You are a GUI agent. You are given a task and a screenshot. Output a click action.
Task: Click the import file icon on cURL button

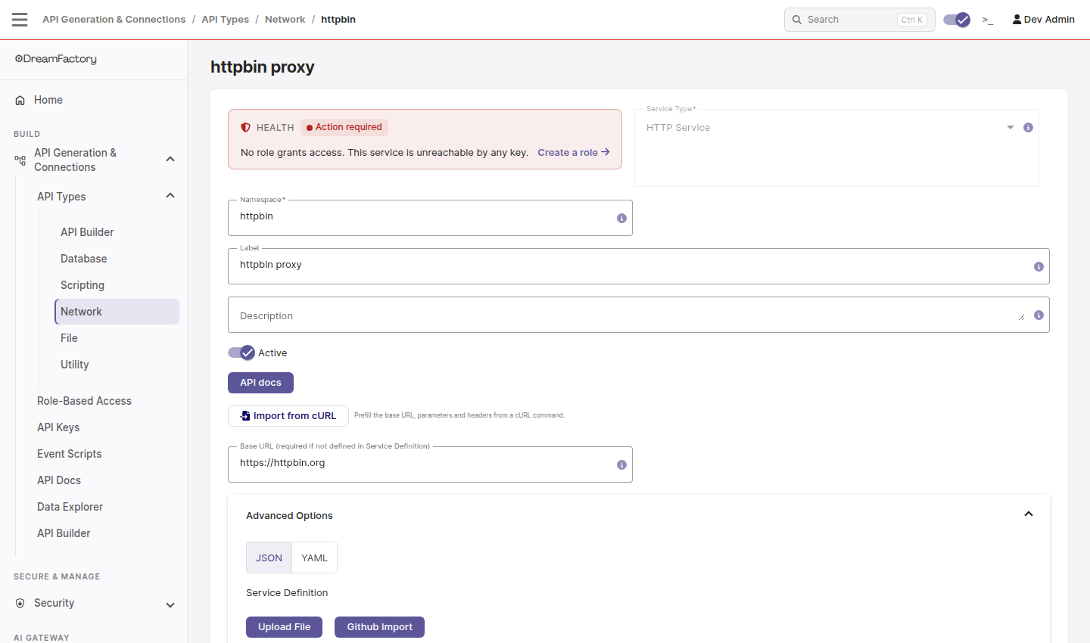[245, 416]
